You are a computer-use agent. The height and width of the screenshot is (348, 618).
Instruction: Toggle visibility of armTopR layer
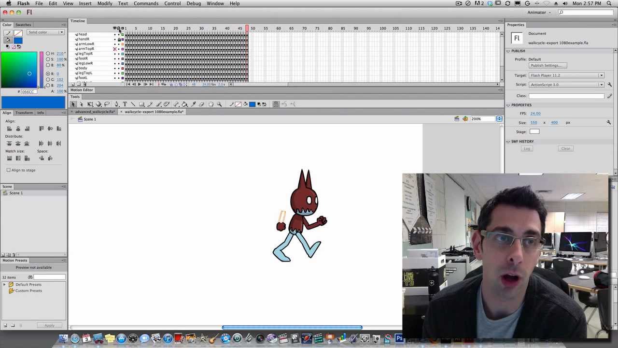point(115,49)
